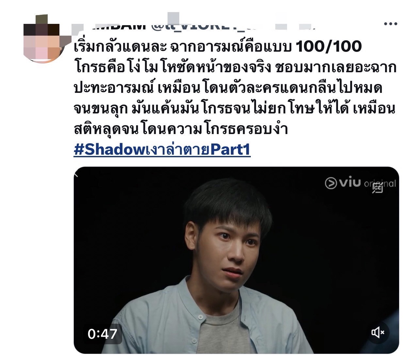Click the word 'original' in the watermark

380,183
